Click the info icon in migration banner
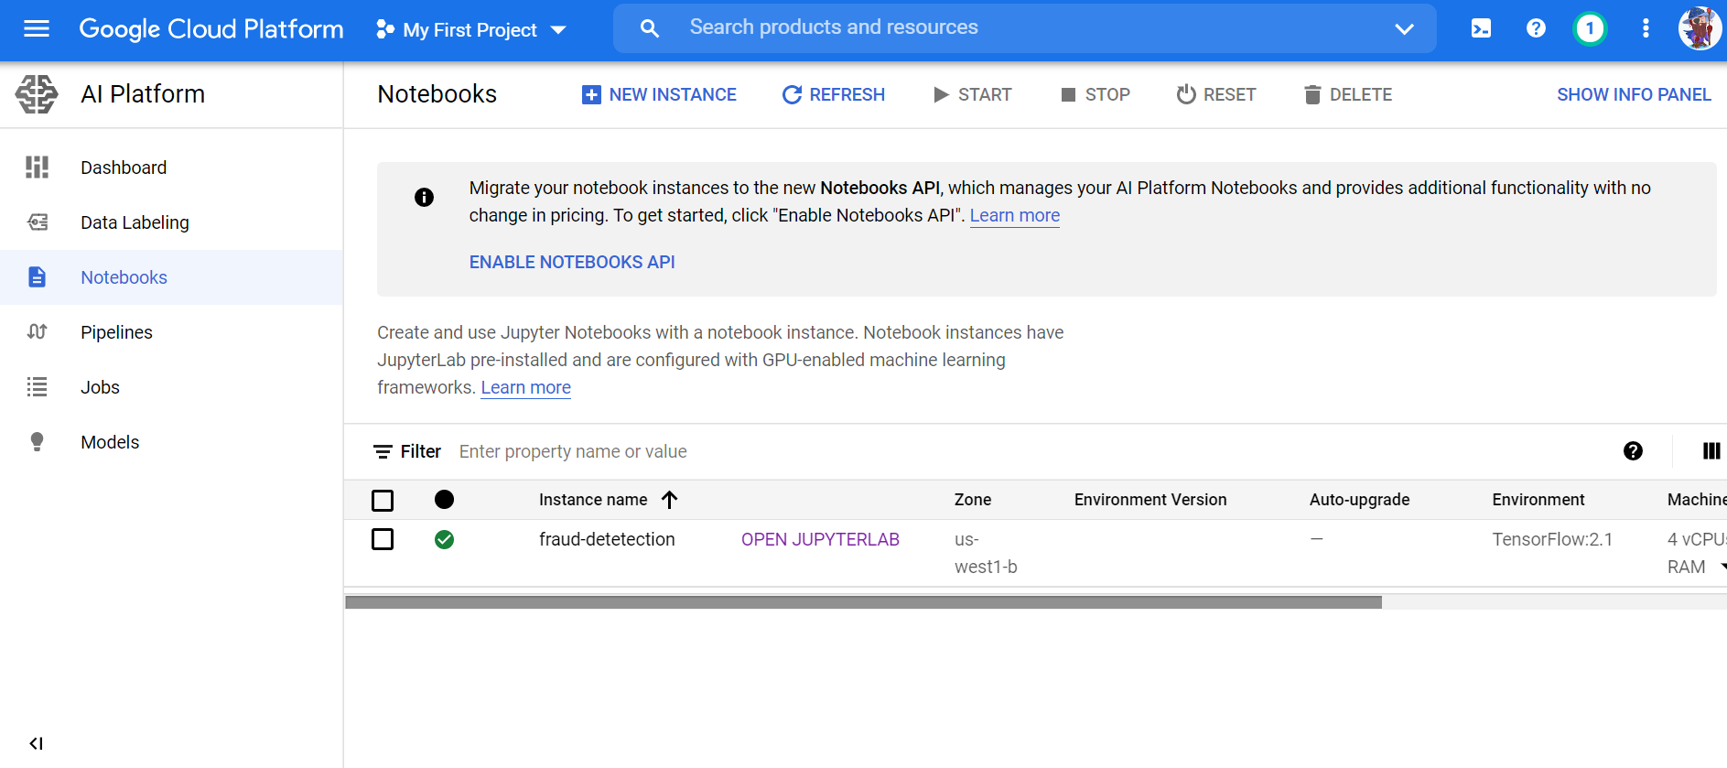Viewport: 1727px width, 768px height. 424,197
